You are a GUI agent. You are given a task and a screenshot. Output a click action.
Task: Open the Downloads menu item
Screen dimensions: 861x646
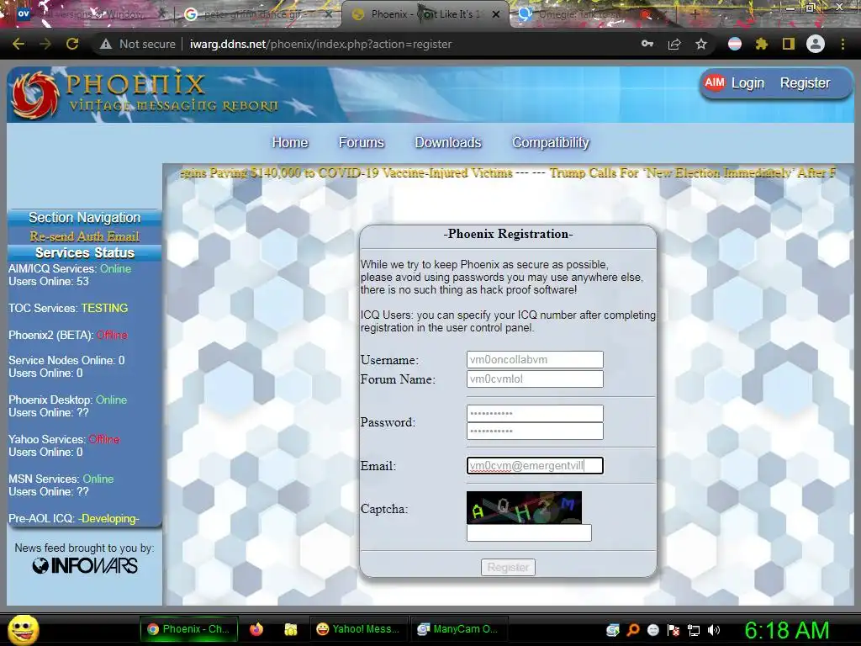448,143
